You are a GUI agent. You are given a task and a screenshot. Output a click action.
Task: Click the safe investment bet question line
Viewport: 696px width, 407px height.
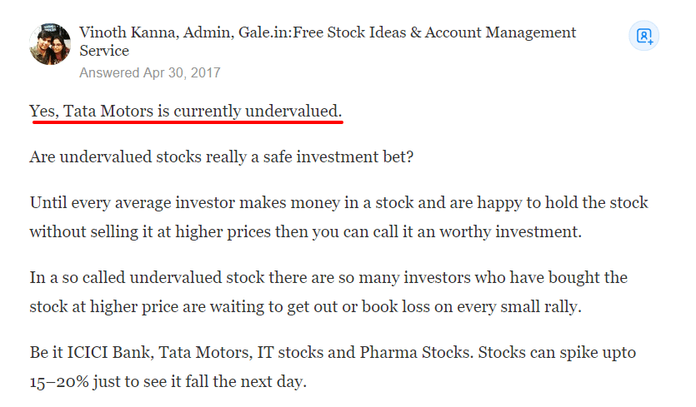click(221, 157)
